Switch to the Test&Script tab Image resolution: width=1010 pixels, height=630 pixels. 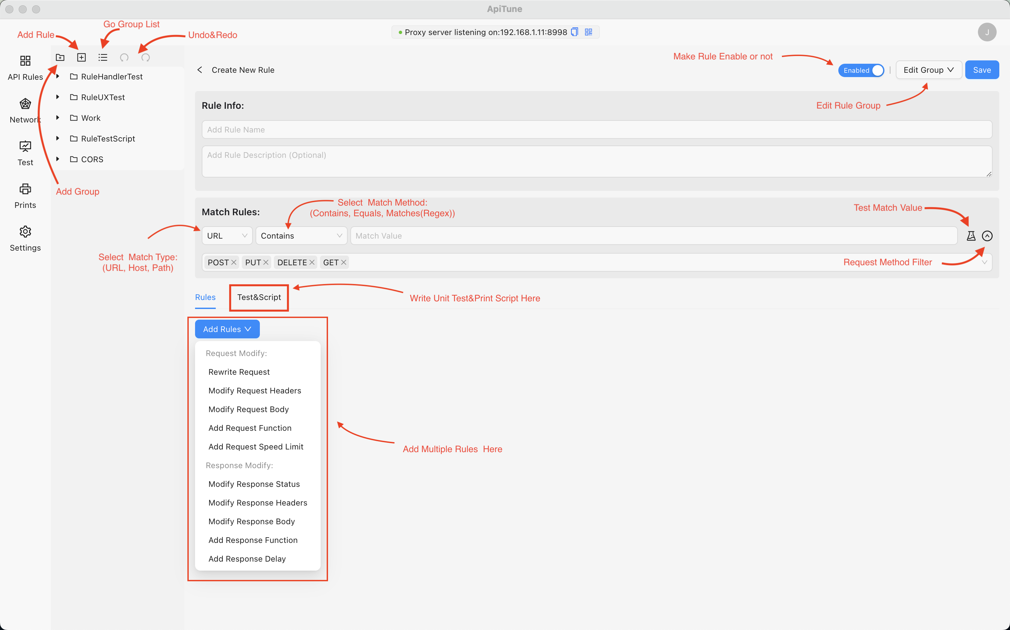259,297
